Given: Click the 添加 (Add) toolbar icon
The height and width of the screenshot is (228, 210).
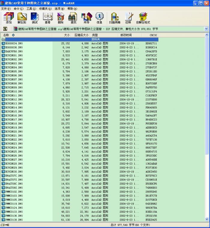Looking at the screenshot, I should point(9,18).
